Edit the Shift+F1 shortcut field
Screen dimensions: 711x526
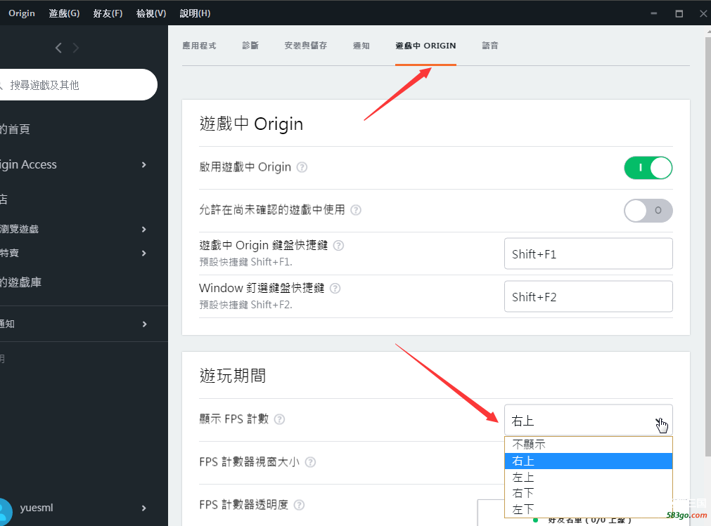(588, 254)
